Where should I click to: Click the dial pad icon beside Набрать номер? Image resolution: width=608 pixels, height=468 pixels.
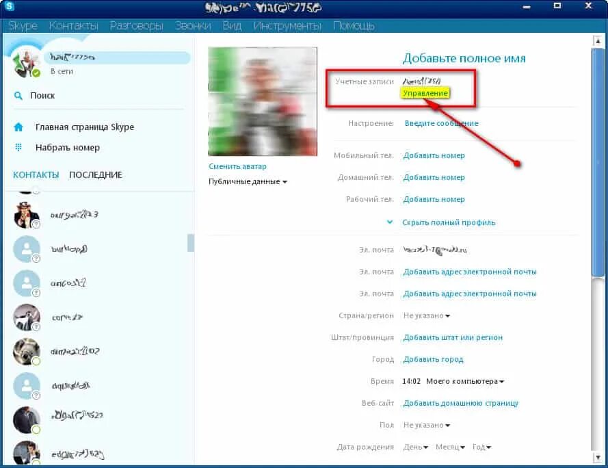tap(18, 148)
